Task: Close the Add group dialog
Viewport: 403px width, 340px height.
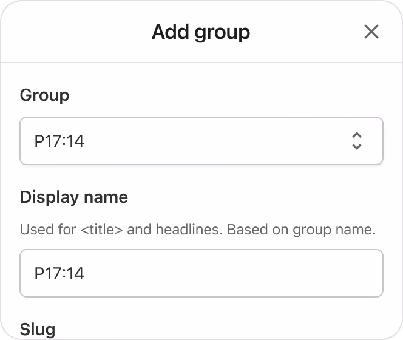Action: coord(371,32)
